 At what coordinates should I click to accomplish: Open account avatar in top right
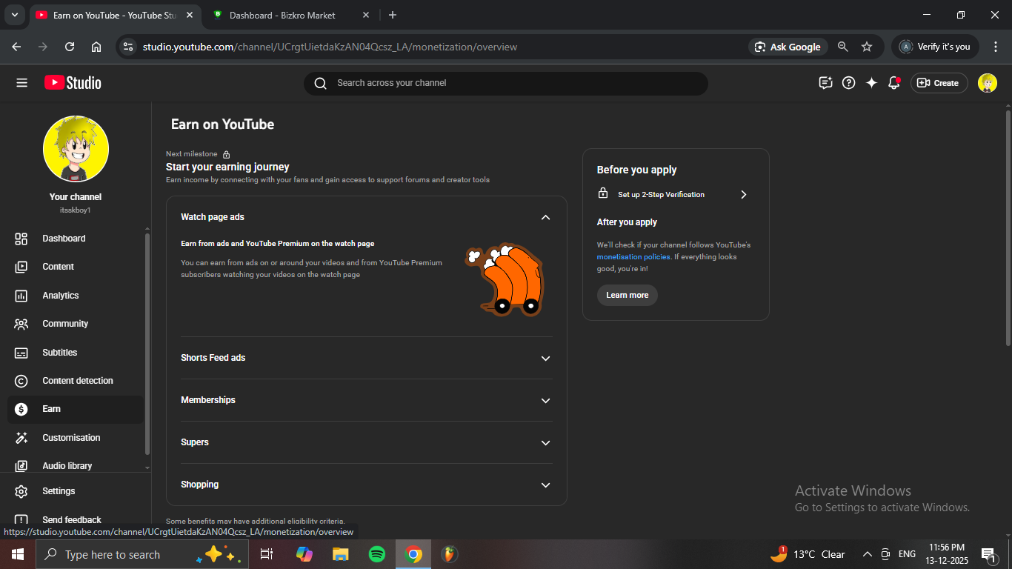[987, 83]
